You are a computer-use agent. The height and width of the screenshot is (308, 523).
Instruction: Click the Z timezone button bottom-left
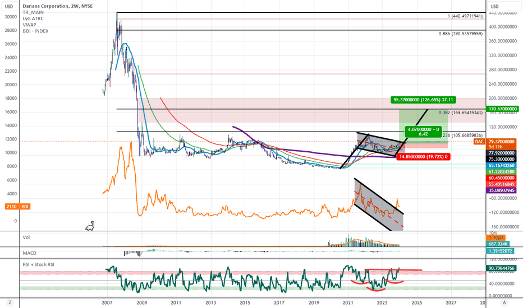coord(10,302)
